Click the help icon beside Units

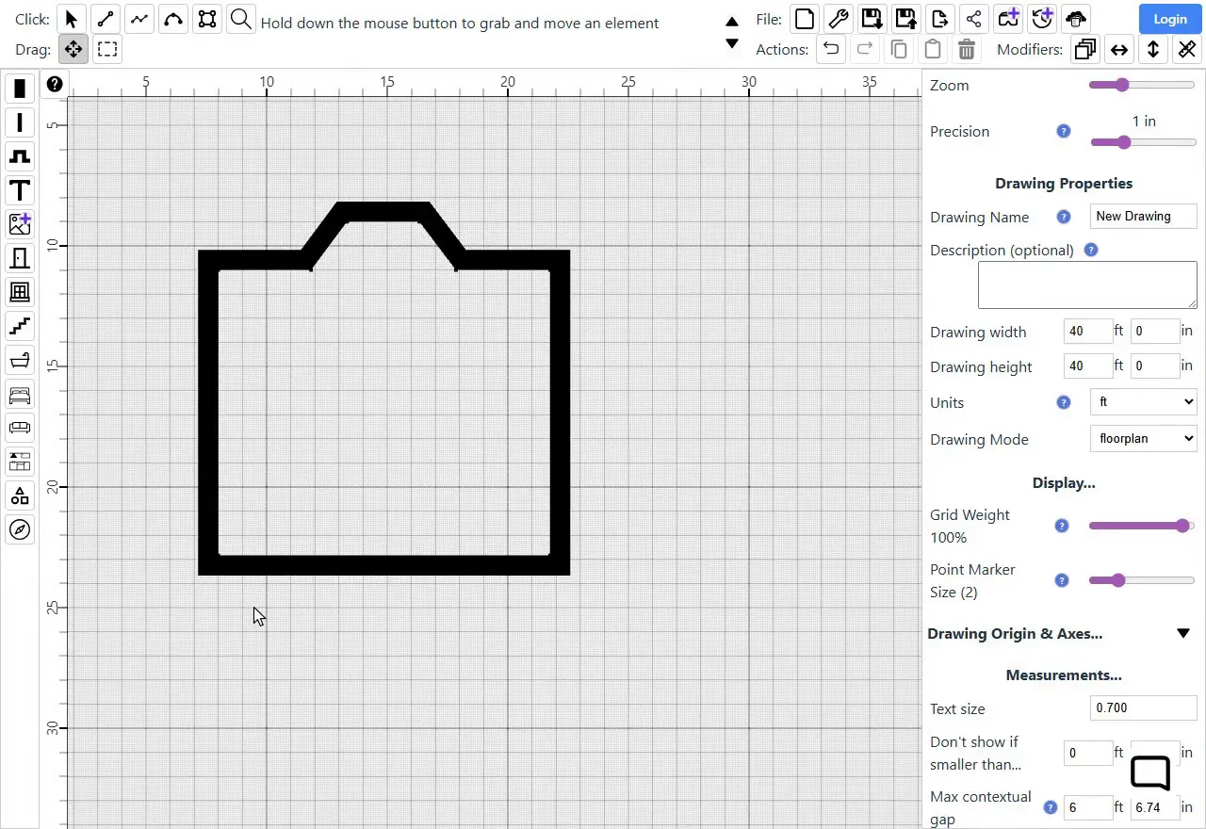(1064, 402)
